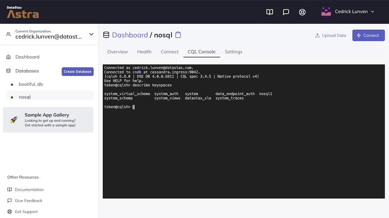
Task: Click the organization people icon
Action: click(9, 34)
